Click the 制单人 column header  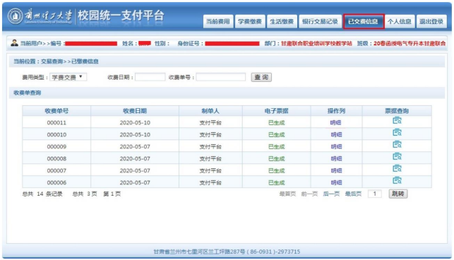210,111
